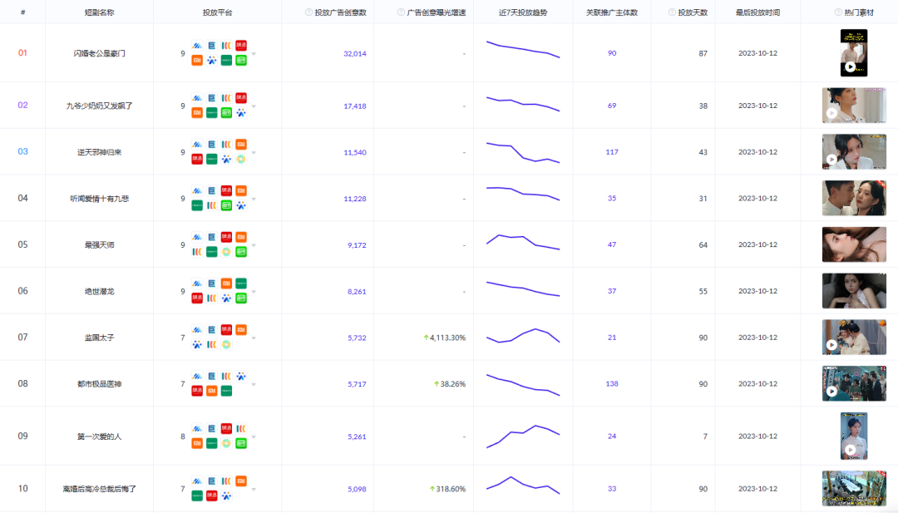This screenshot has width=898, height=513.
Task: Click the 关联推广主体数 column header
Action: (x=612, y=12)
